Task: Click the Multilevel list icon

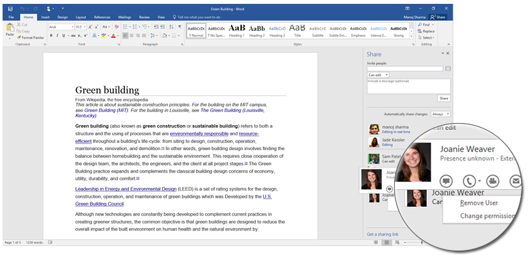Action: coord(145,27)
